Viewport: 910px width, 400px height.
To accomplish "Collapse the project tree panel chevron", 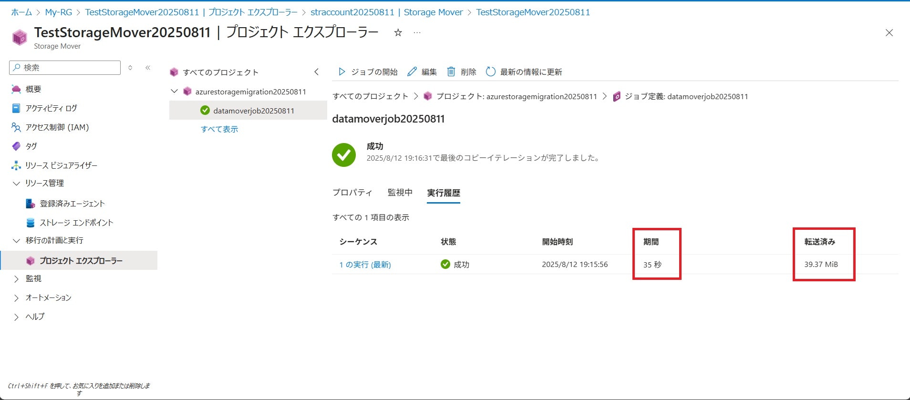I will (x=316, y=72).
